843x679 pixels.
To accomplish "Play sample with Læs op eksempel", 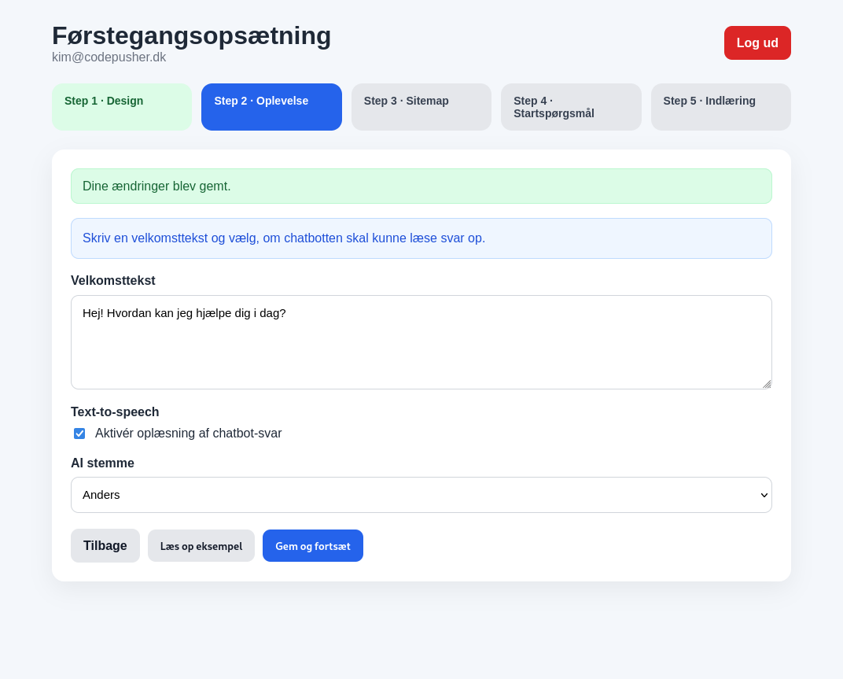I will coord(201,546).
